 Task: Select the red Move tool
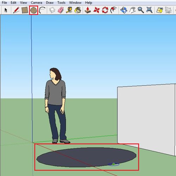[96, 10]
